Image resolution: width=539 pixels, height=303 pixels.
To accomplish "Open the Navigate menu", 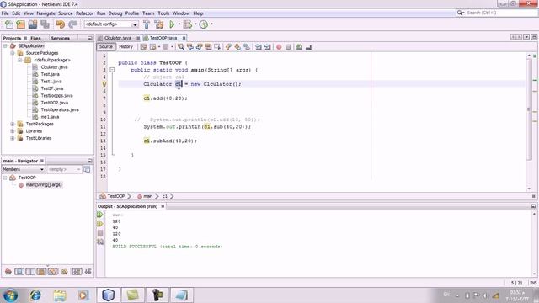I will coord(45,13).
